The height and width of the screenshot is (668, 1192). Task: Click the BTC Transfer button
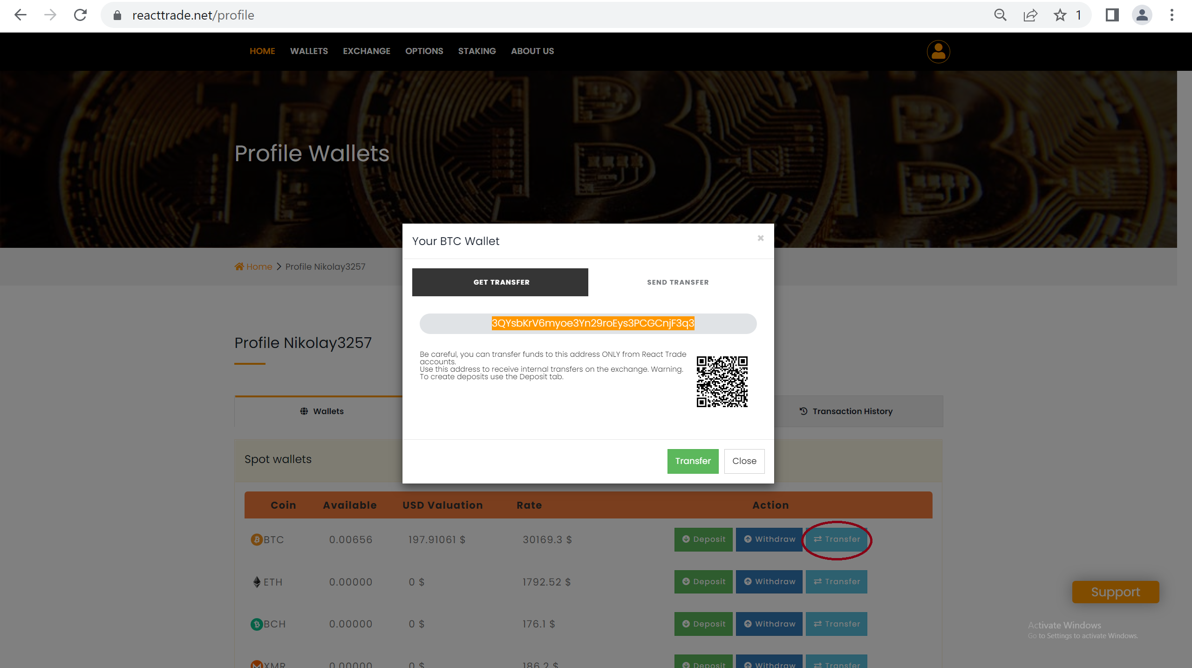point(837,539)
